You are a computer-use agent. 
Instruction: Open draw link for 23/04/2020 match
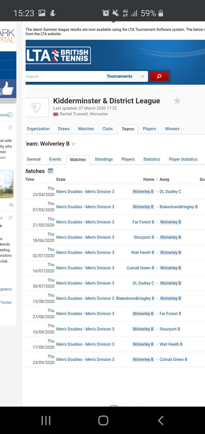(x=85, y=192)
